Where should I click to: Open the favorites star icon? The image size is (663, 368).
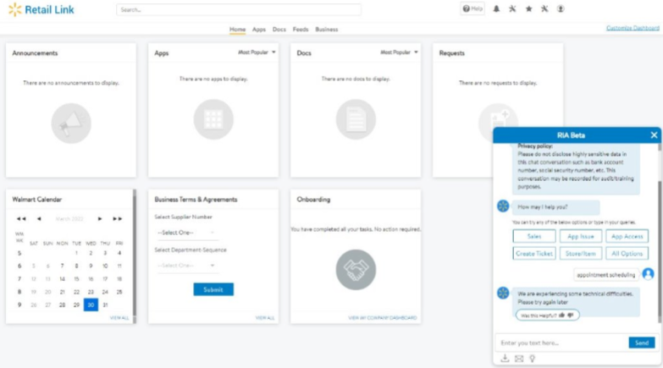[x=528, y=8]
